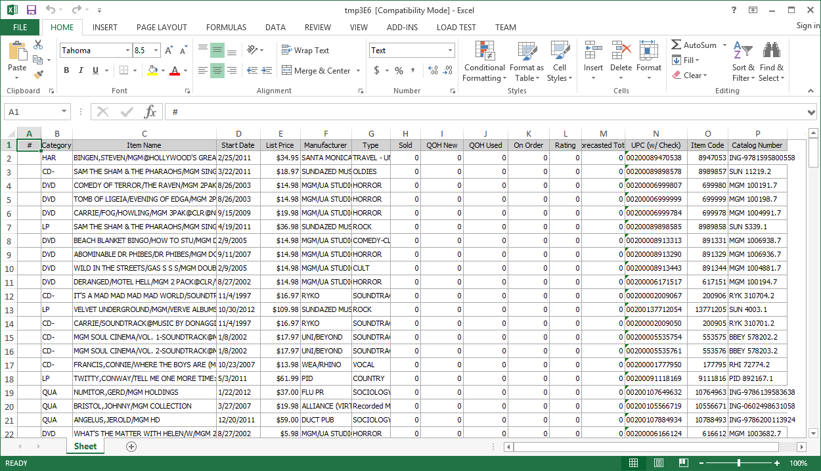Apply Percent Style format
Image resolution: width=821 pixels, height=471 pixels.
pyautogui.click(x=399, y=70)
